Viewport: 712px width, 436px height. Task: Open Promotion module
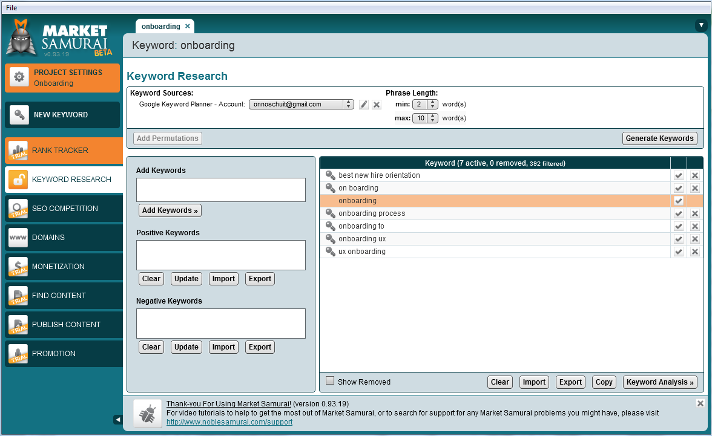[64, 354]
